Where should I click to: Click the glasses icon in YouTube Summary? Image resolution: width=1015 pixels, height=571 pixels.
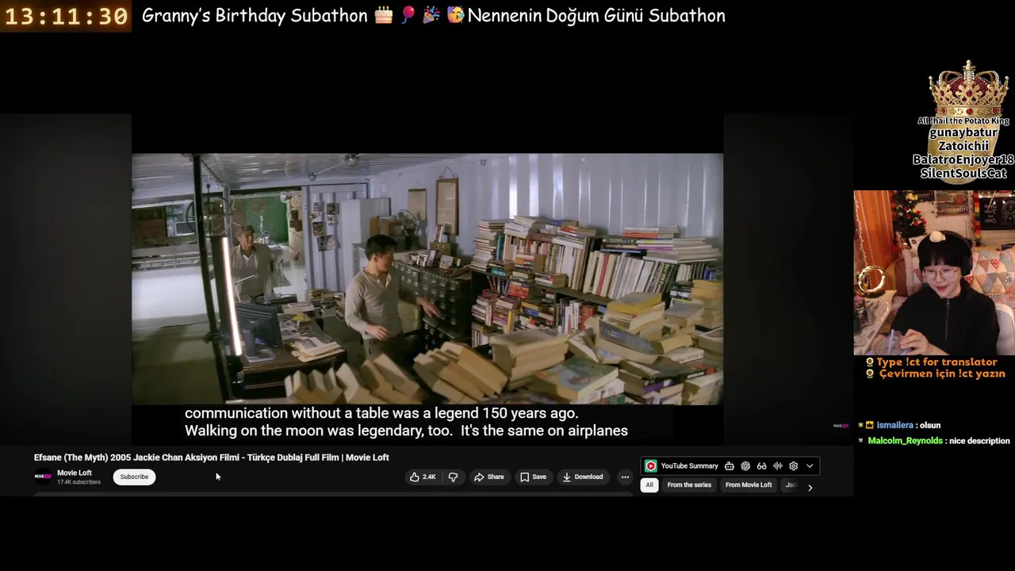(761, 466)
